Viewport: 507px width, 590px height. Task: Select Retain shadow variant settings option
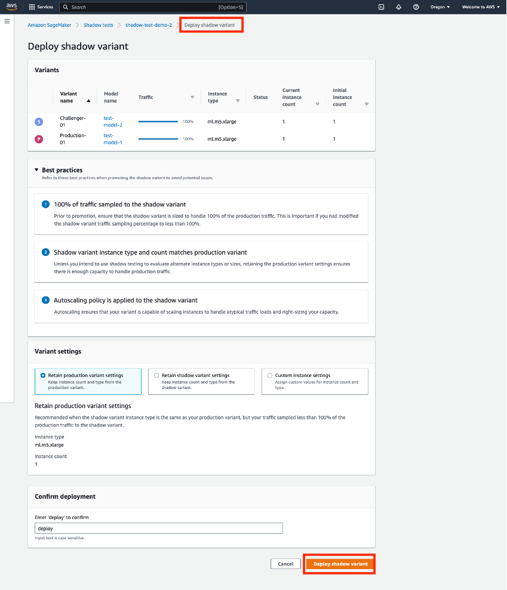156,375
